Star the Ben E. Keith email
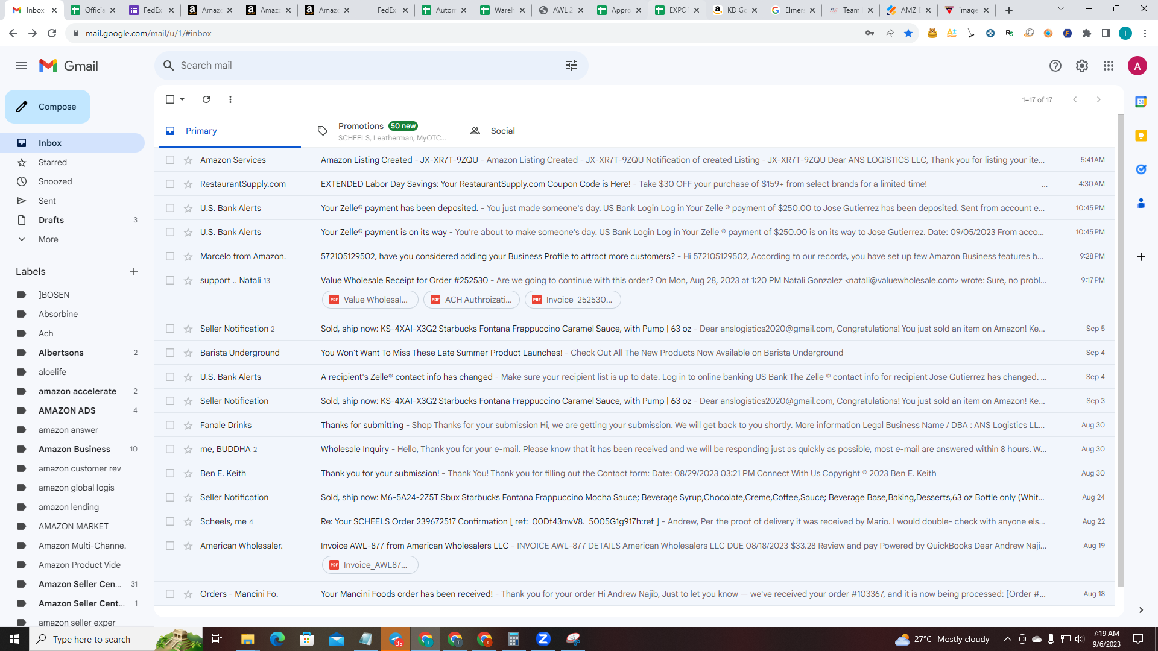 click(188, 473)
